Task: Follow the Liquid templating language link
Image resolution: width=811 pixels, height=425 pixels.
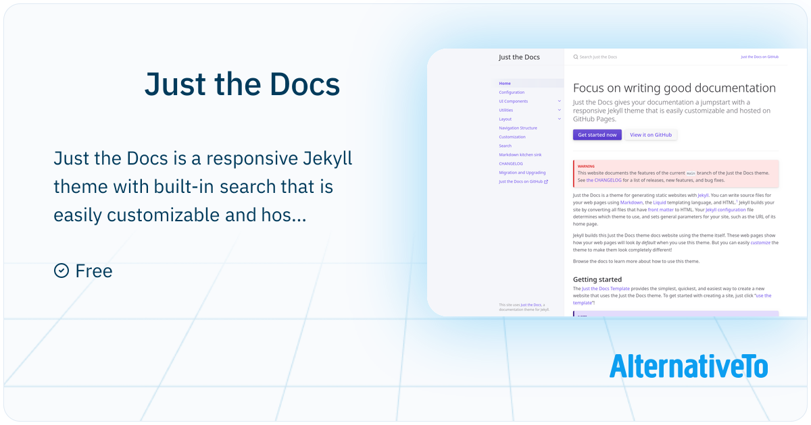Action: 660,202
